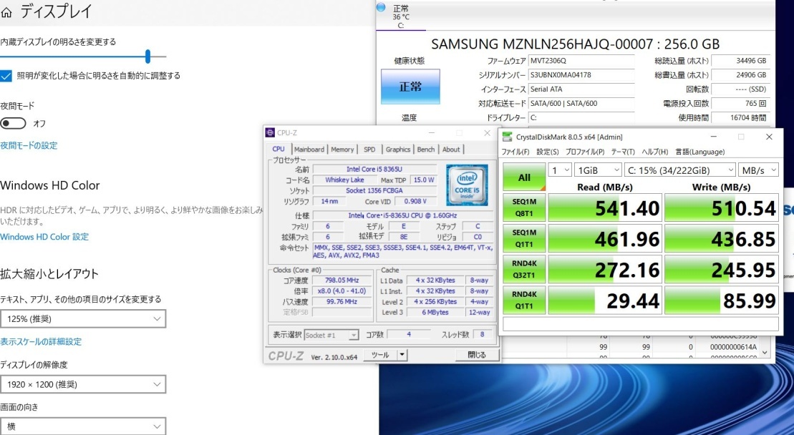Turn on the night mode toggle

(x=14, y=124)
